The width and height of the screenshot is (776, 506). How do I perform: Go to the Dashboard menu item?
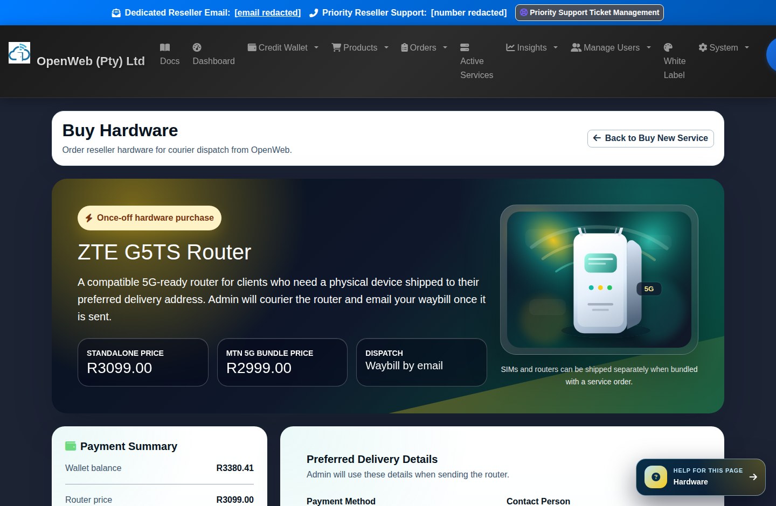[213, 54]
